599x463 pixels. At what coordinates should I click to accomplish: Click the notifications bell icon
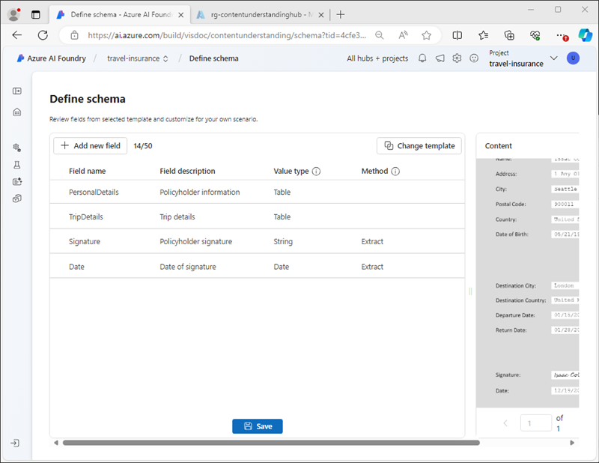[x=422, y=58]
